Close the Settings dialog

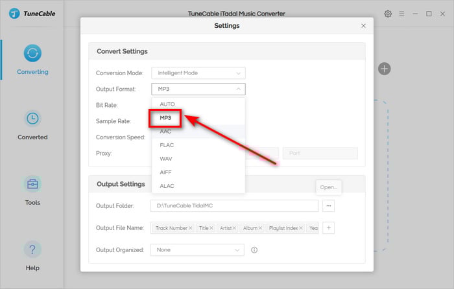363,26
